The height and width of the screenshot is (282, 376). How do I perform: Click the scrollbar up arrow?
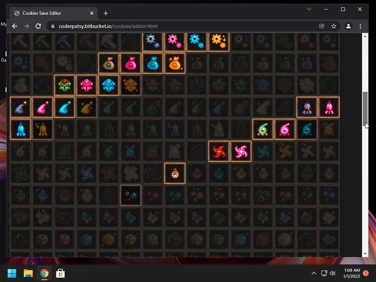365,36
